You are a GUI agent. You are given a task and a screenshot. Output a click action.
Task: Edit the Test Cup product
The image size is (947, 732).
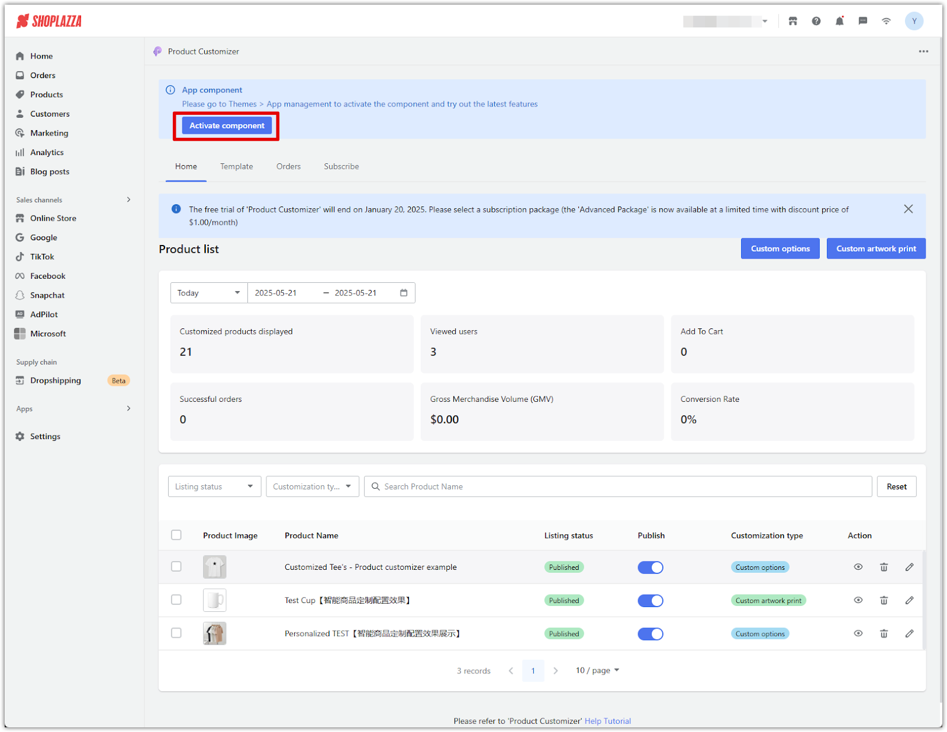point(910,600)
